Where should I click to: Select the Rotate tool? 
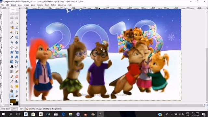(x=12, y=52)
